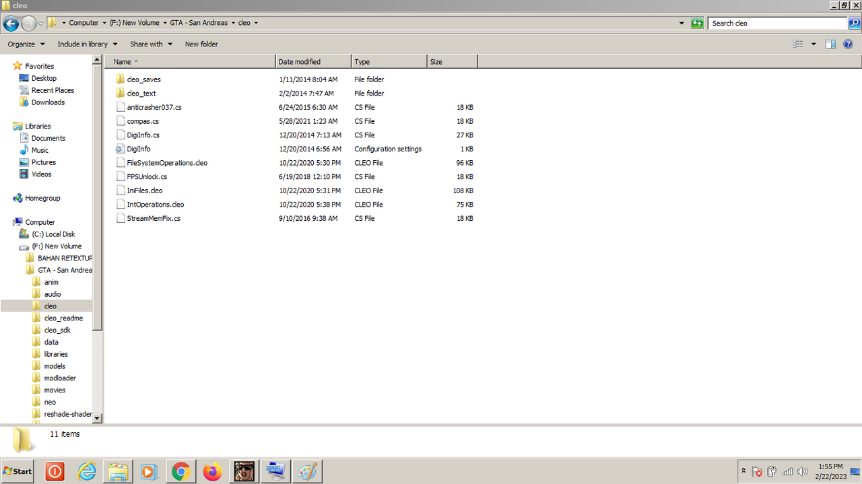Screen dimensions: 862x484
Task: Select the cleo_saves folder
Action: pyautogui.click(x=143, y=79)
